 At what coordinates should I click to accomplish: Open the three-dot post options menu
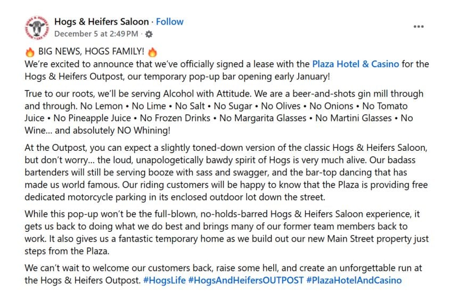[419, 27]
